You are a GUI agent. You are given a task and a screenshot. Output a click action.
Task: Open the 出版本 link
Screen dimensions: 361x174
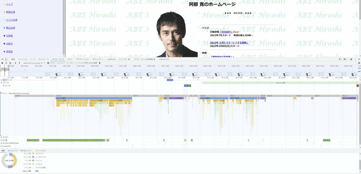(9, 43)
